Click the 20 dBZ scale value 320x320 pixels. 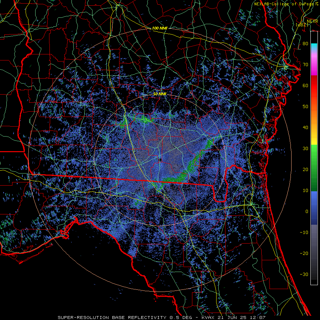tap(305, 169)
